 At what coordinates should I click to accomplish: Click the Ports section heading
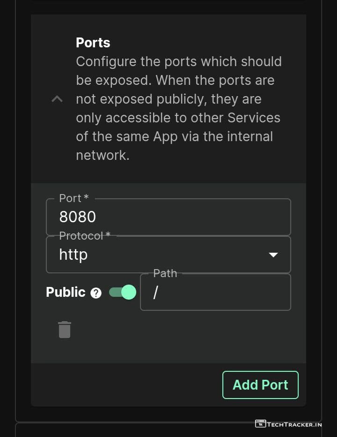[x=93, y=43]
